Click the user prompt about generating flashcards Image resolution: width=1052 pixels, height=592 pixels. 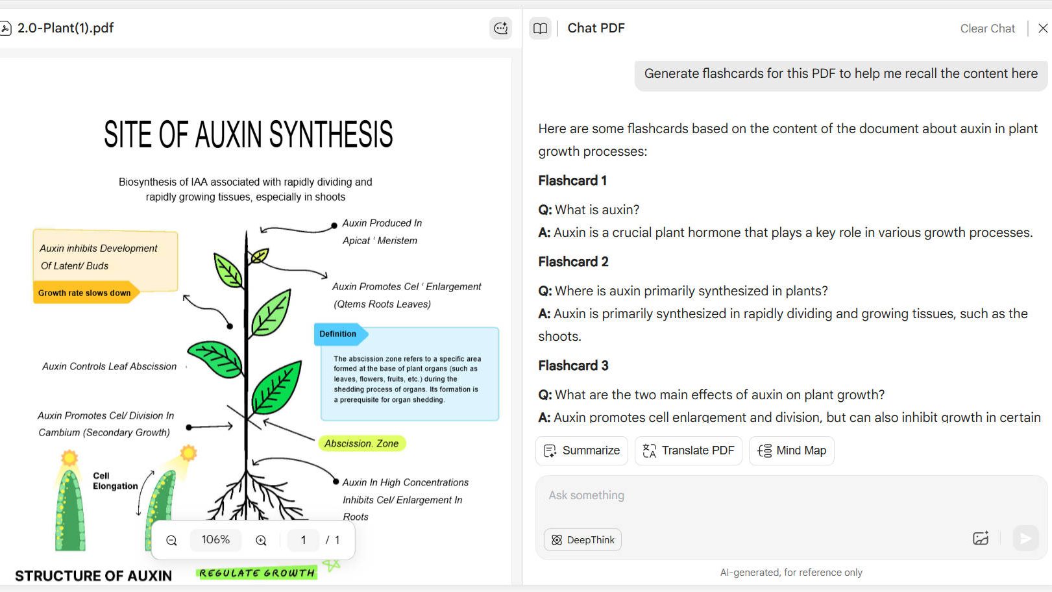tap(840, 74)
